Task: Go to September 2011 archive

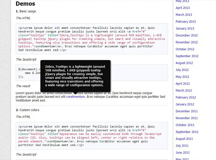Action: tap(187, 132)
